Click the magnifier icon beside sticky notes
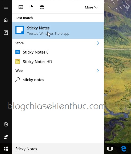 (18, 80)
